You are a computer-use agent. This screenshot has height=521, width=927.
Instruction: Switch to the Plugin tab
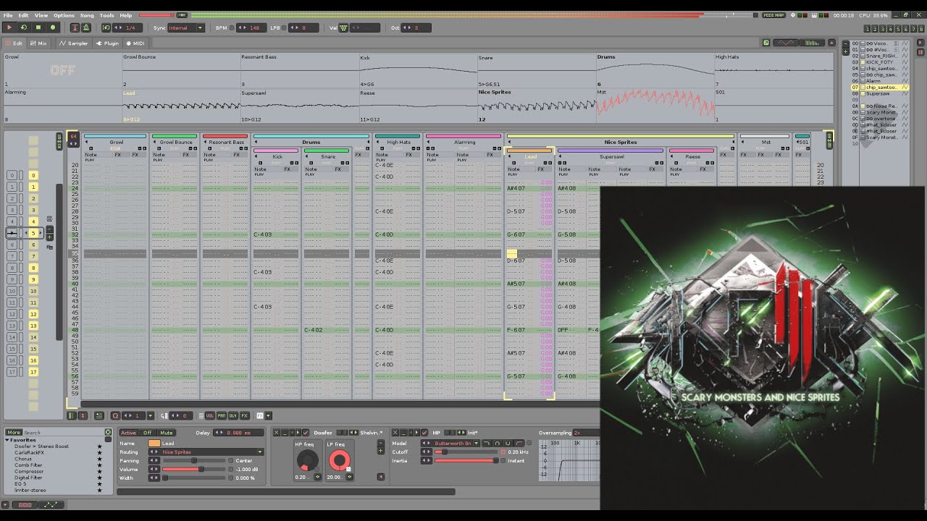click(108, 43)
